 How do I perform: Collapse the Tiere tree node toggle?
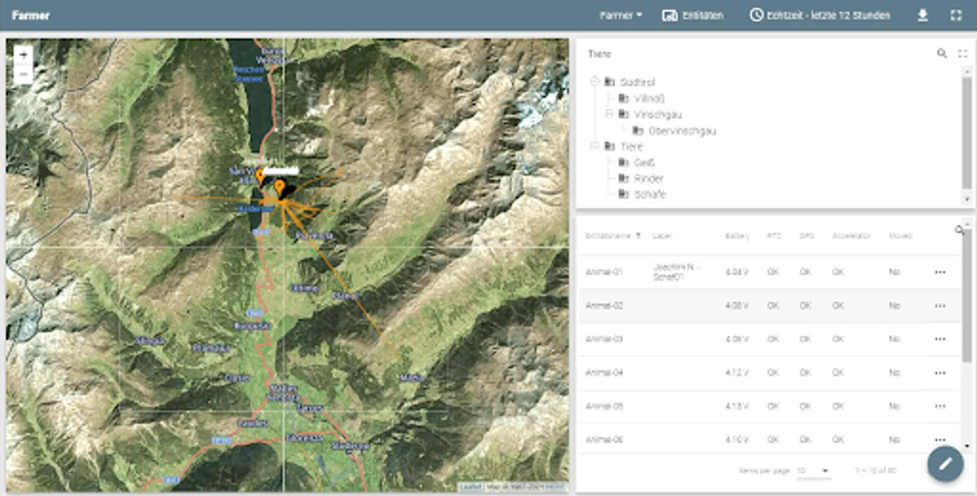pos(594,146)
